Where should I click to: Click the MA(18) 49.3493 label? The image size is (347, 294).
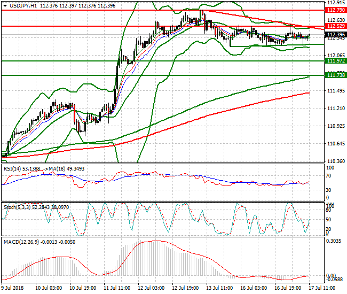pyautogui.click(x=66, y=168)
